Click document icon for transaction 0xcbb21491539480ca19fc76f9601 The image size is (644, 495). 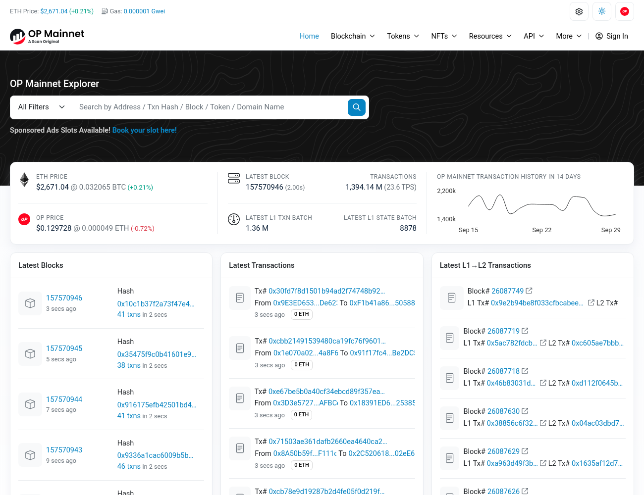coord(240,348)
